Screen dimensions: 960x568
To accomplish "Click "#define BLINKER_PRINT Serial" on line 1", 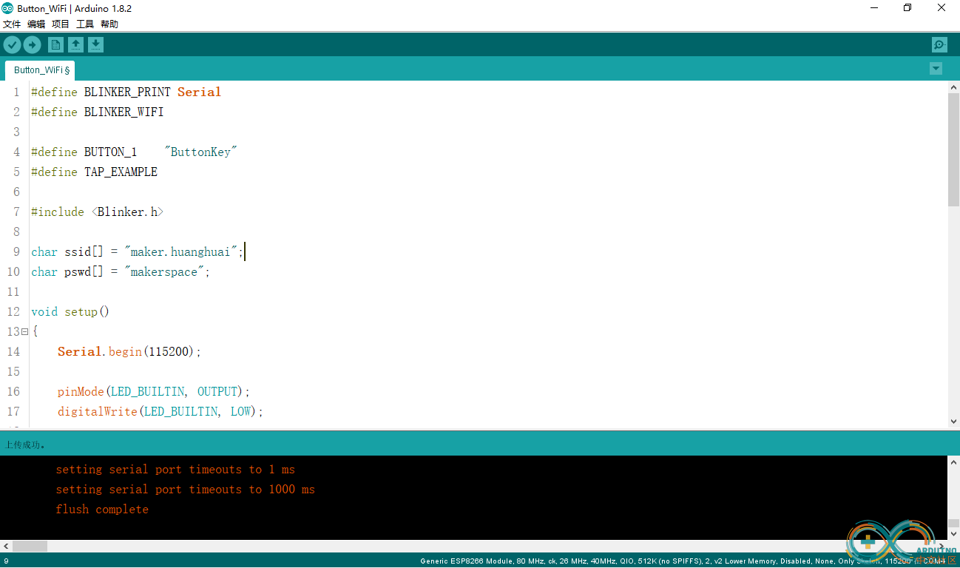I will point(126,92).
